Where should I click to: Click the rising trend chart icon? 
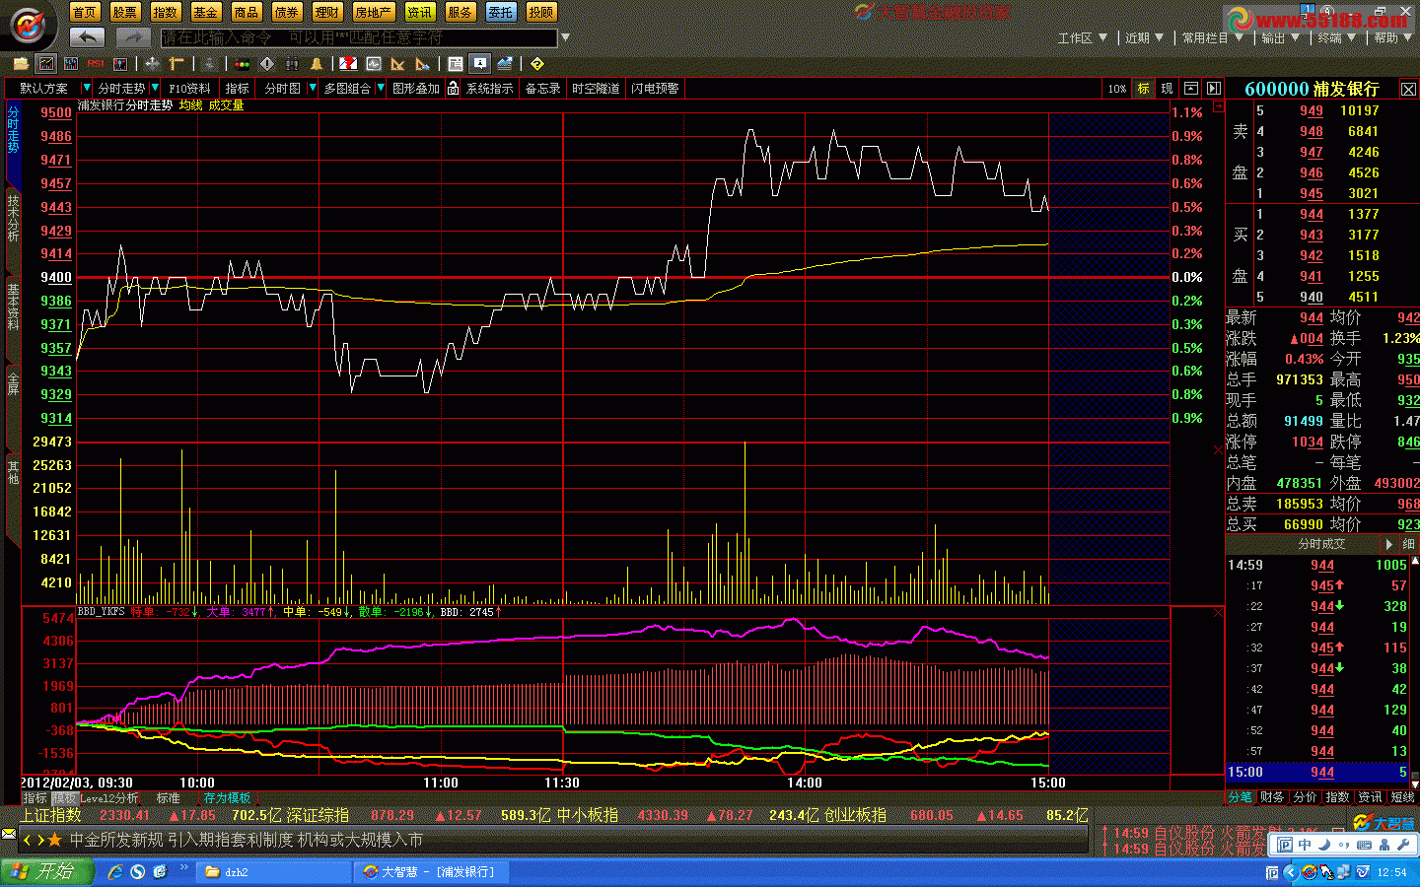[505, 63]
